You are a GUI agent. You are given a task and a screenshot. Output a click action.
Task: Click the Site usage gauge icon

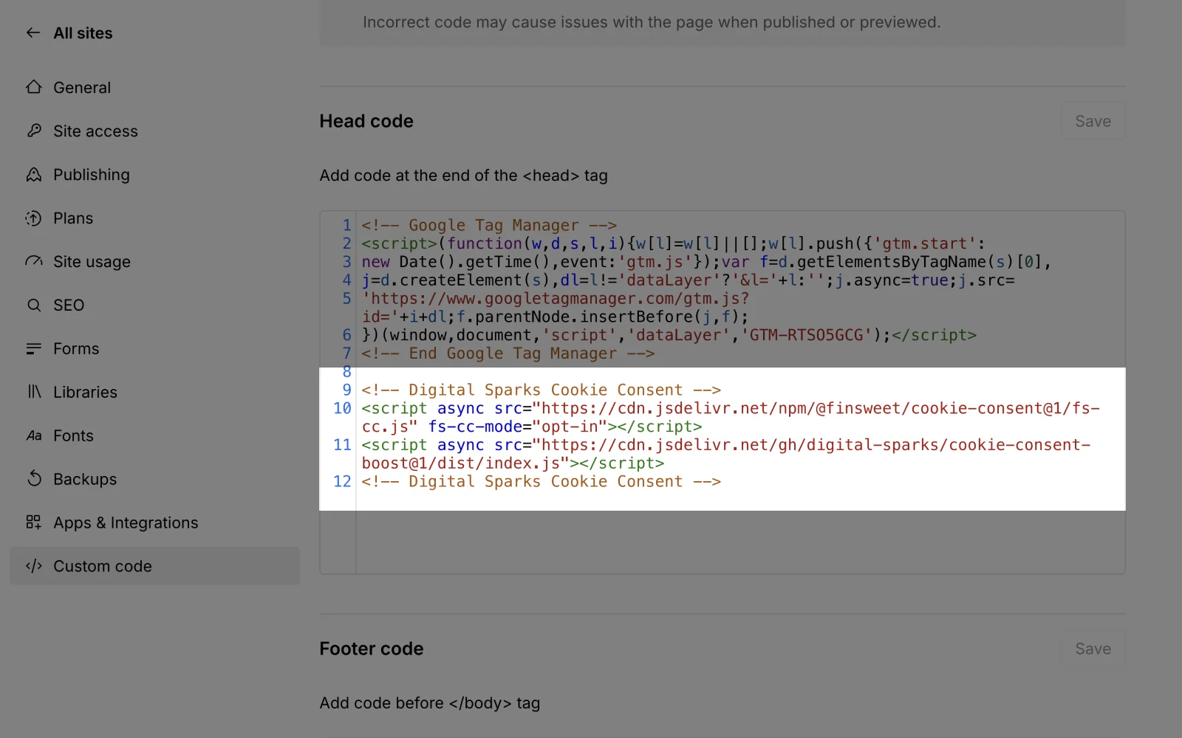(x=34, y=261)
